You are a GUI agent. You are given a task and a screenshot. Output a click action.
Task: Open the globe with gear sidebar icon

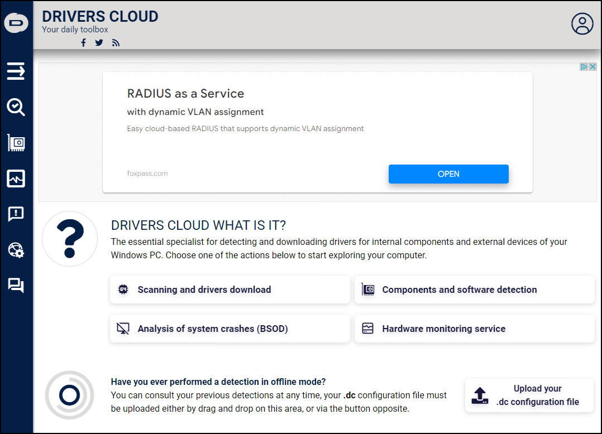[16, 250]
